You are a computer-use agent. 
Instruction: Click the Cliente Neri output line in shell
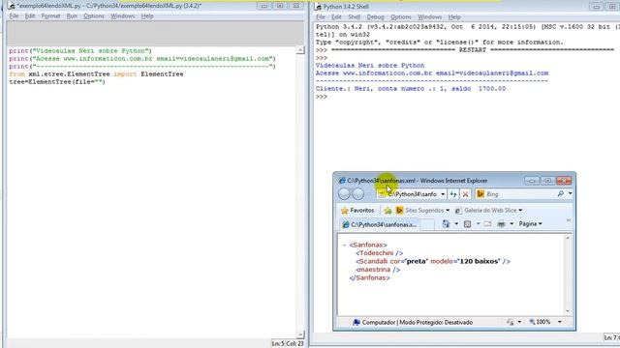pyautogui.click(x=411, y=89)
